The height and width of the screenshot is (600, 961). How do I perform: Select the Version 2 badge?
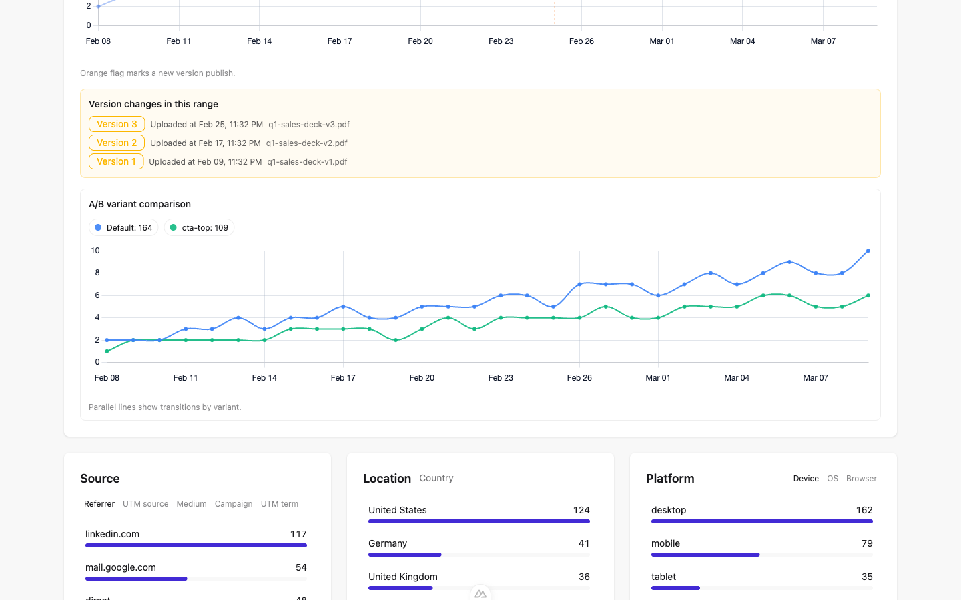[117, 143]
